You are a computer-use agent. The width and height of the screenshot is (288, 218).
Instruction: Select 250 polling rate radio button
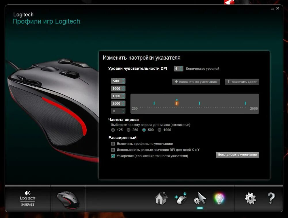tap(128, 130)
